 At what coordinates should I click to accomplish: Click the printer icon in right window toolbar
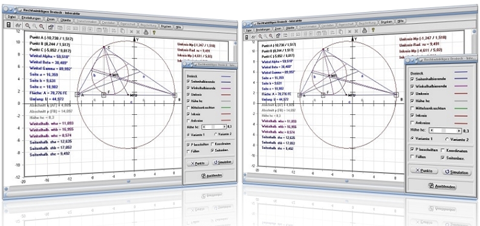pyautogui.click(x=365, y=30)
